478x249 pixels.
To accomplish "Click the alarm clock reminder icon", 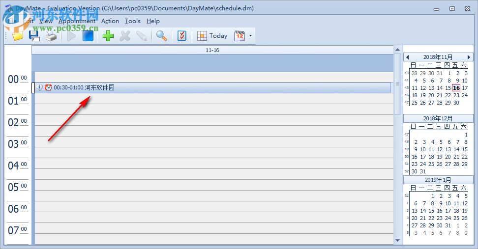I will [48, 88].
